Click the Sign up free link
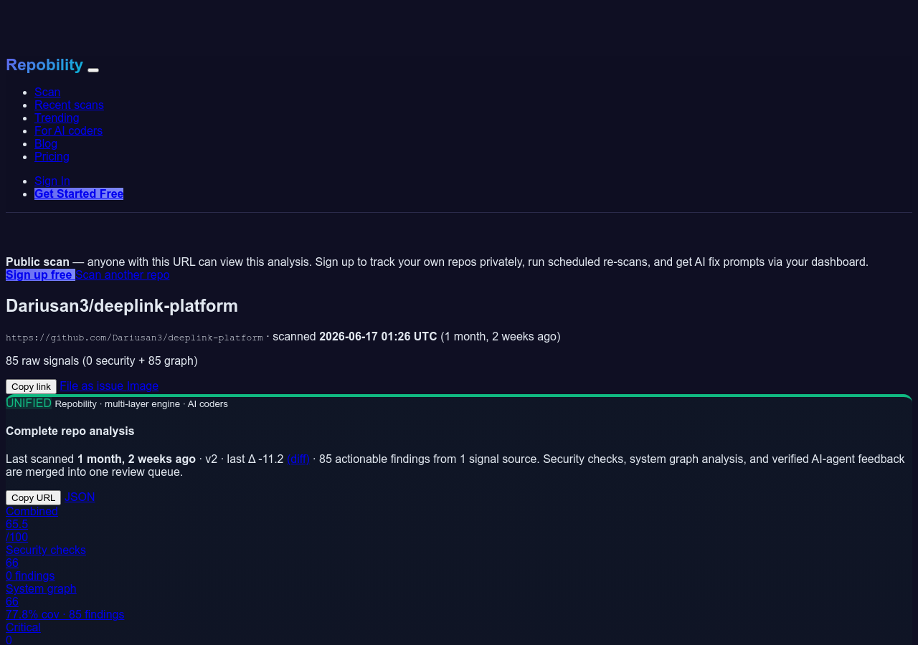918x645 pixels. 40,274
